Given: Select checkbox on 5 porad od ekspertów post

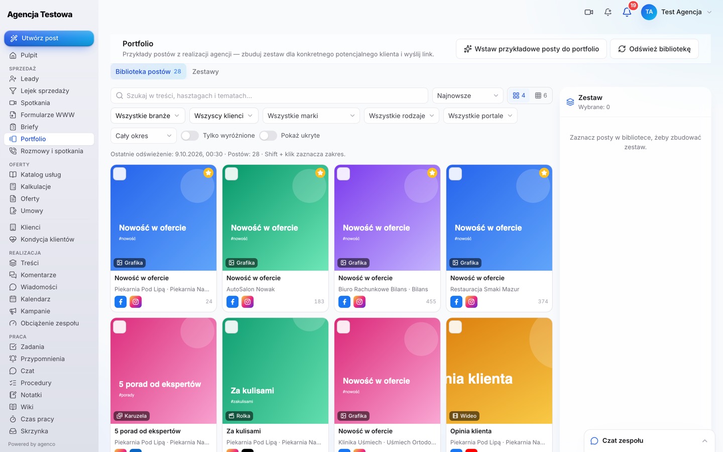Looking at the screenshot, I should pyautogui.click(x=119, y=327).
